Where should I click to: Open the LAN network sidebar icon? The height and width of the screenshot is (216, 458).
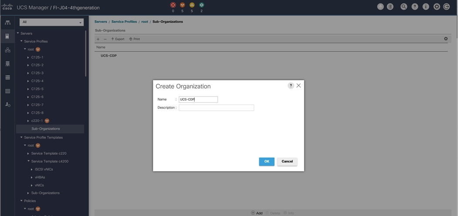coord(8,50)
